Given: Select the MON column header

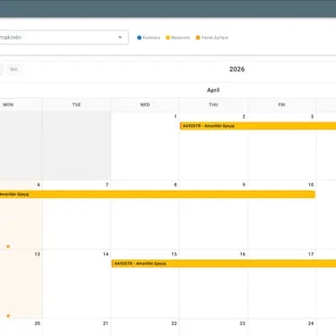Looking at the screenshot, I should tap(8, 105).
